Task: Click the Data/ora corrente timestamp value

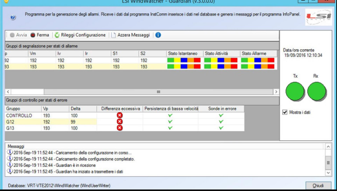Action: click(303, 55)
